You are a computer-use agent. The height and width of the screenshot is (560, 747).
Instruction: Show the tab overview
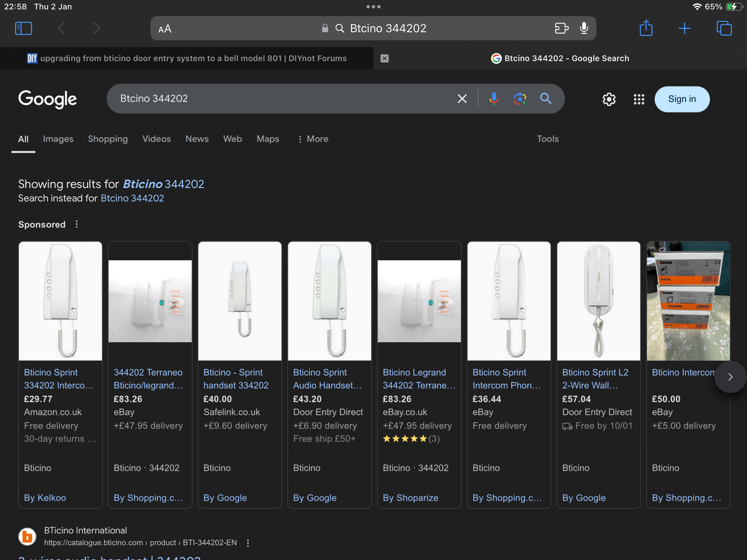tap(724, 28)
